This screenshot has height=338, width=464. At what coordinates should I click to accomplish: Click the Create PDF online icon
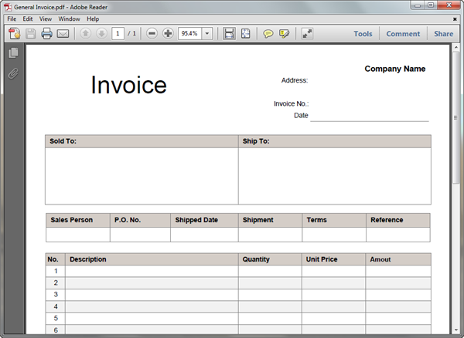13,34
